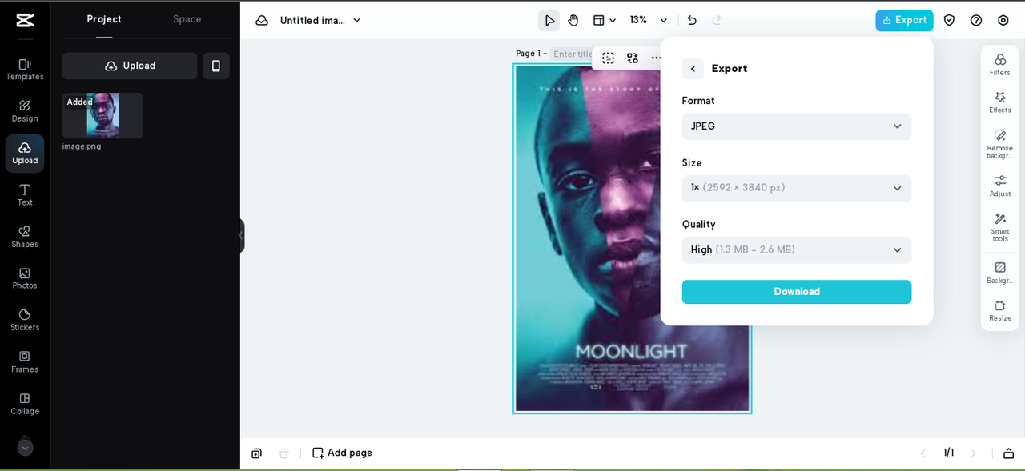This screenshot has width=1025, height=471.
Task: Choose the Hand pan tool
Action: [x=573, y=20]
